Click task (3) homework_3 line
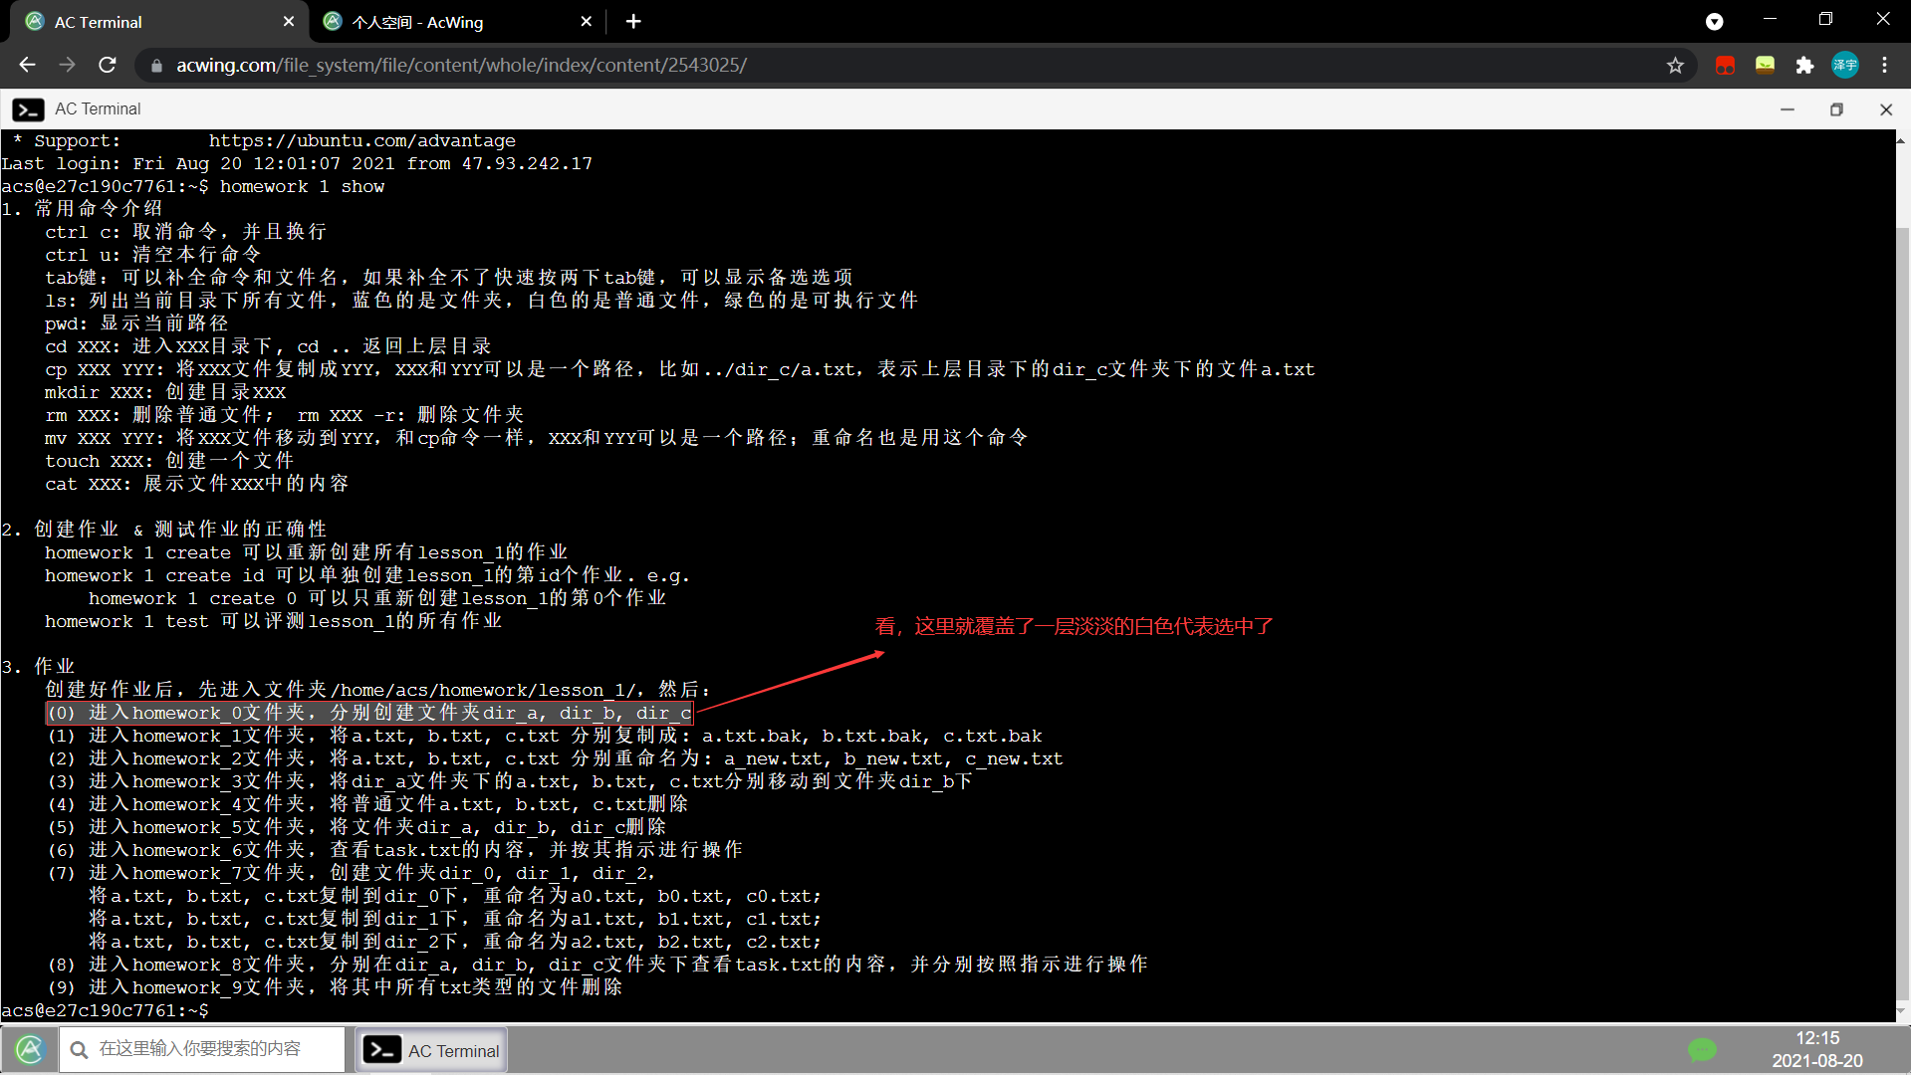1911x1075 pixels. (x=510, y=781)
